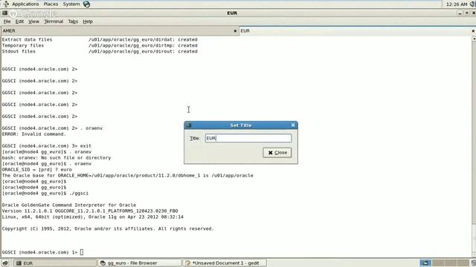
Task: Click the 'GGSCI (node4.oracle.com) 3> exit' line
Action: coord(46,146)
